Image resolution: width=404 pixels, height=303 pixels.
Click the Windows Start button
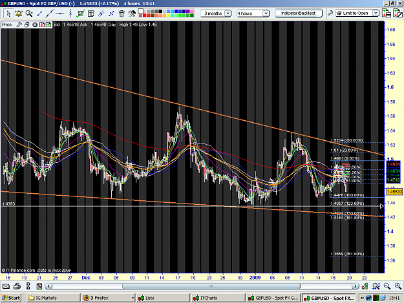(10, 298)
